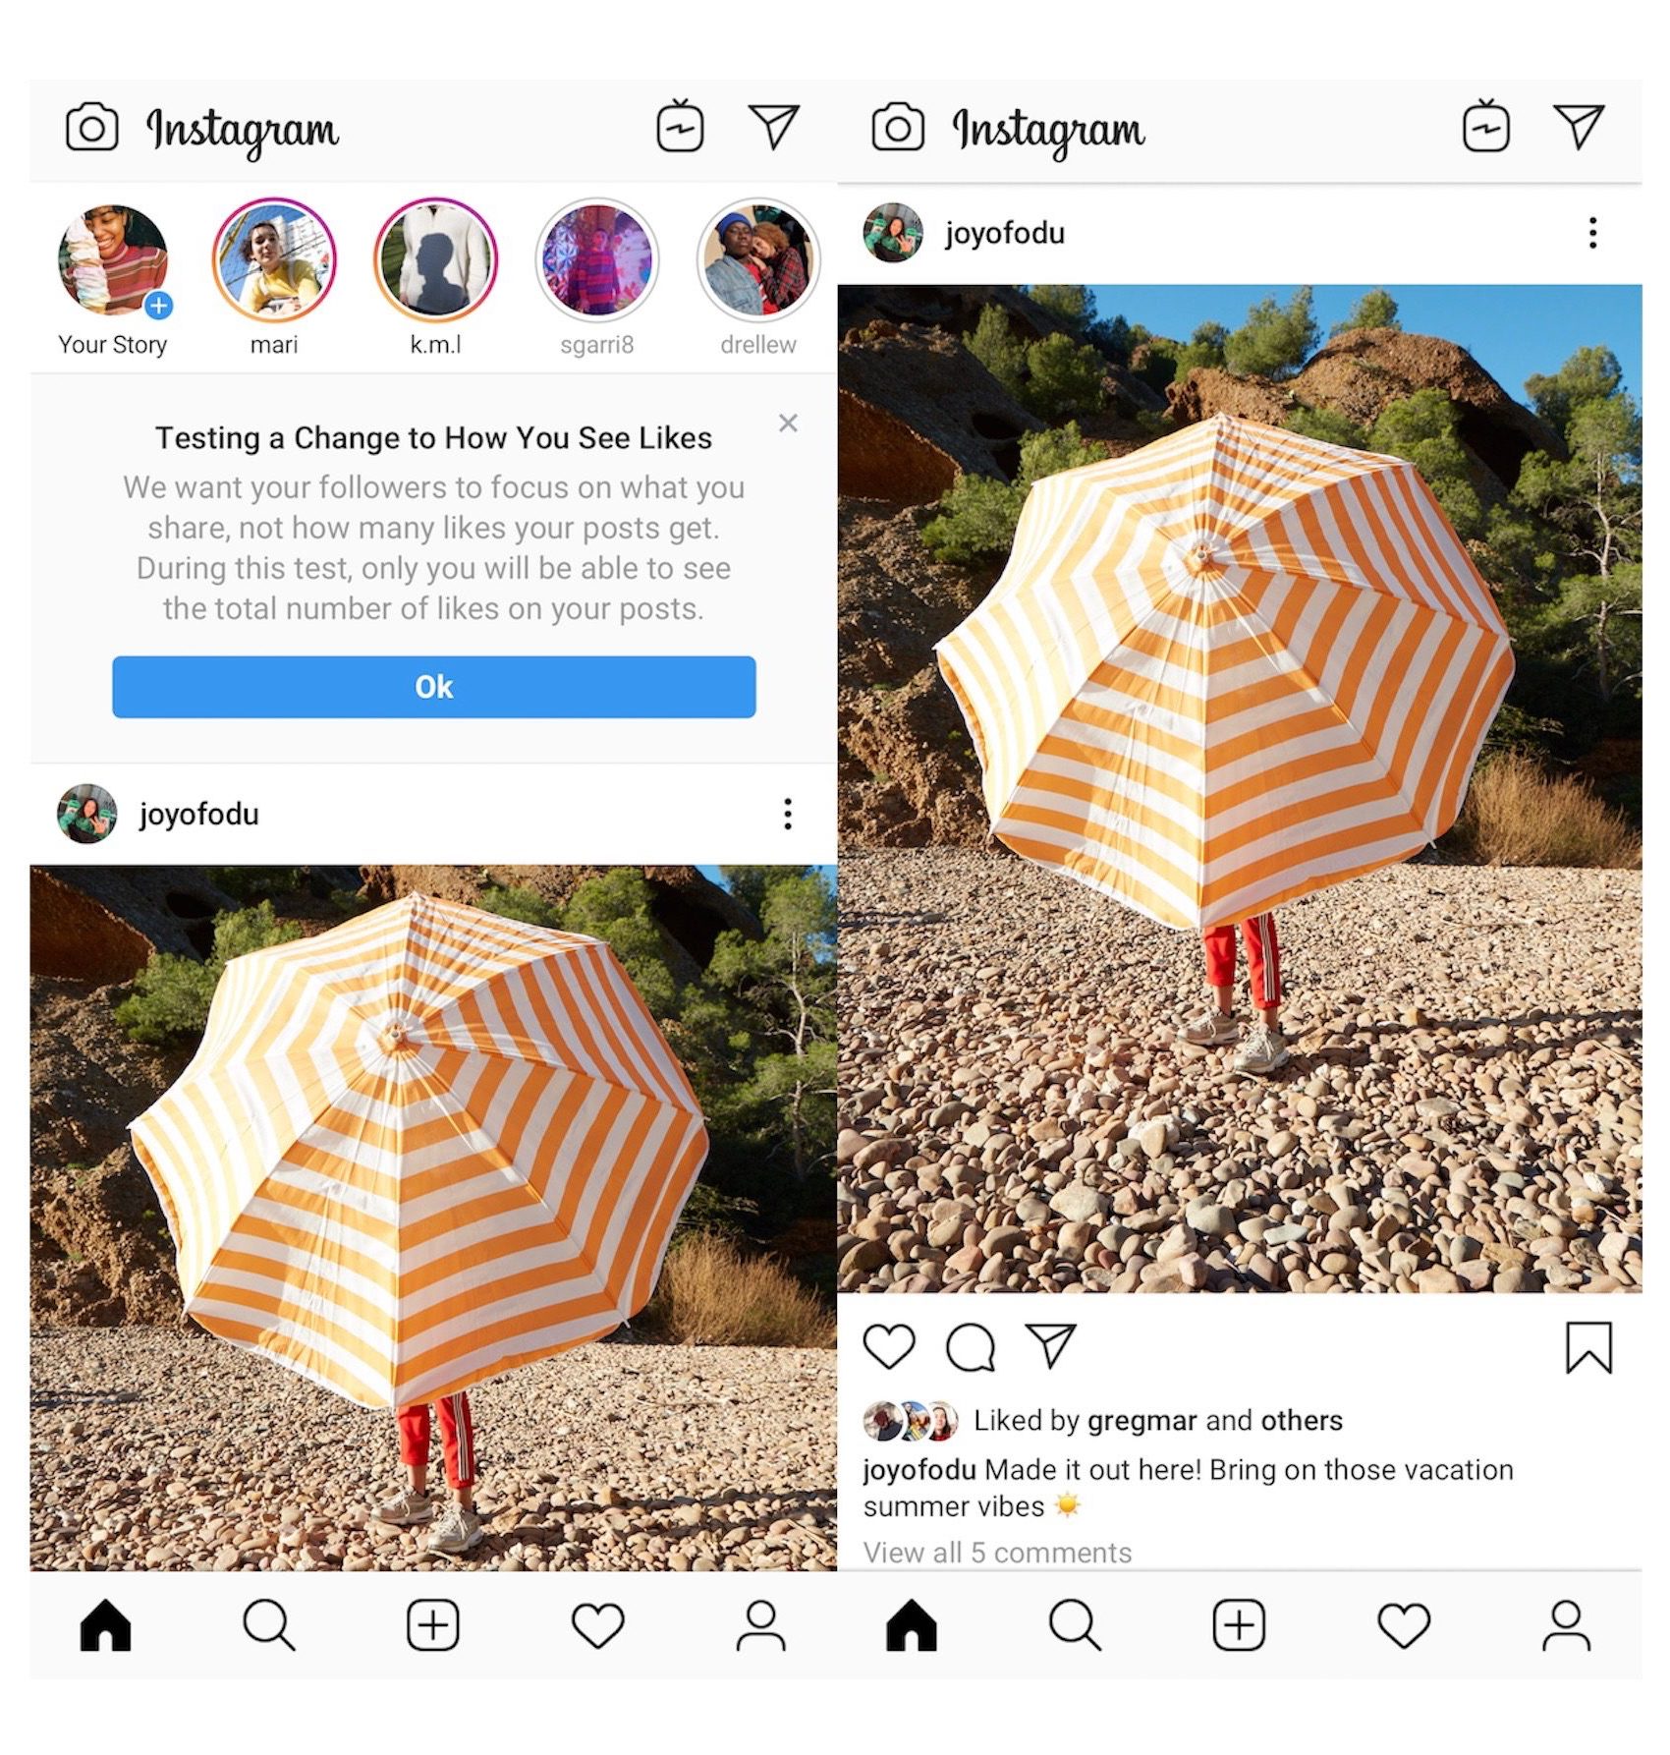The height and width of the screenshot is (1755, 1670).
Task: Open gregmar's profile from the Liked by line
Action: click(1141, 1420)
